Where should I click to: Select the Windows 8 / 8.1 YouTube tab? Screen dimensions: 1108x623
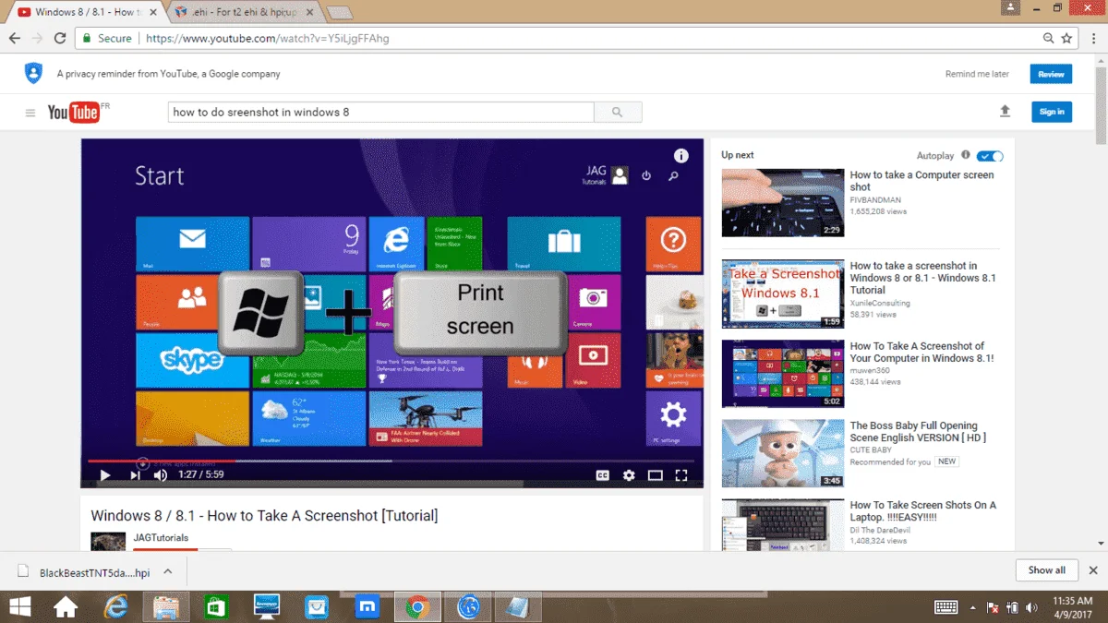(x=87, y=12)
